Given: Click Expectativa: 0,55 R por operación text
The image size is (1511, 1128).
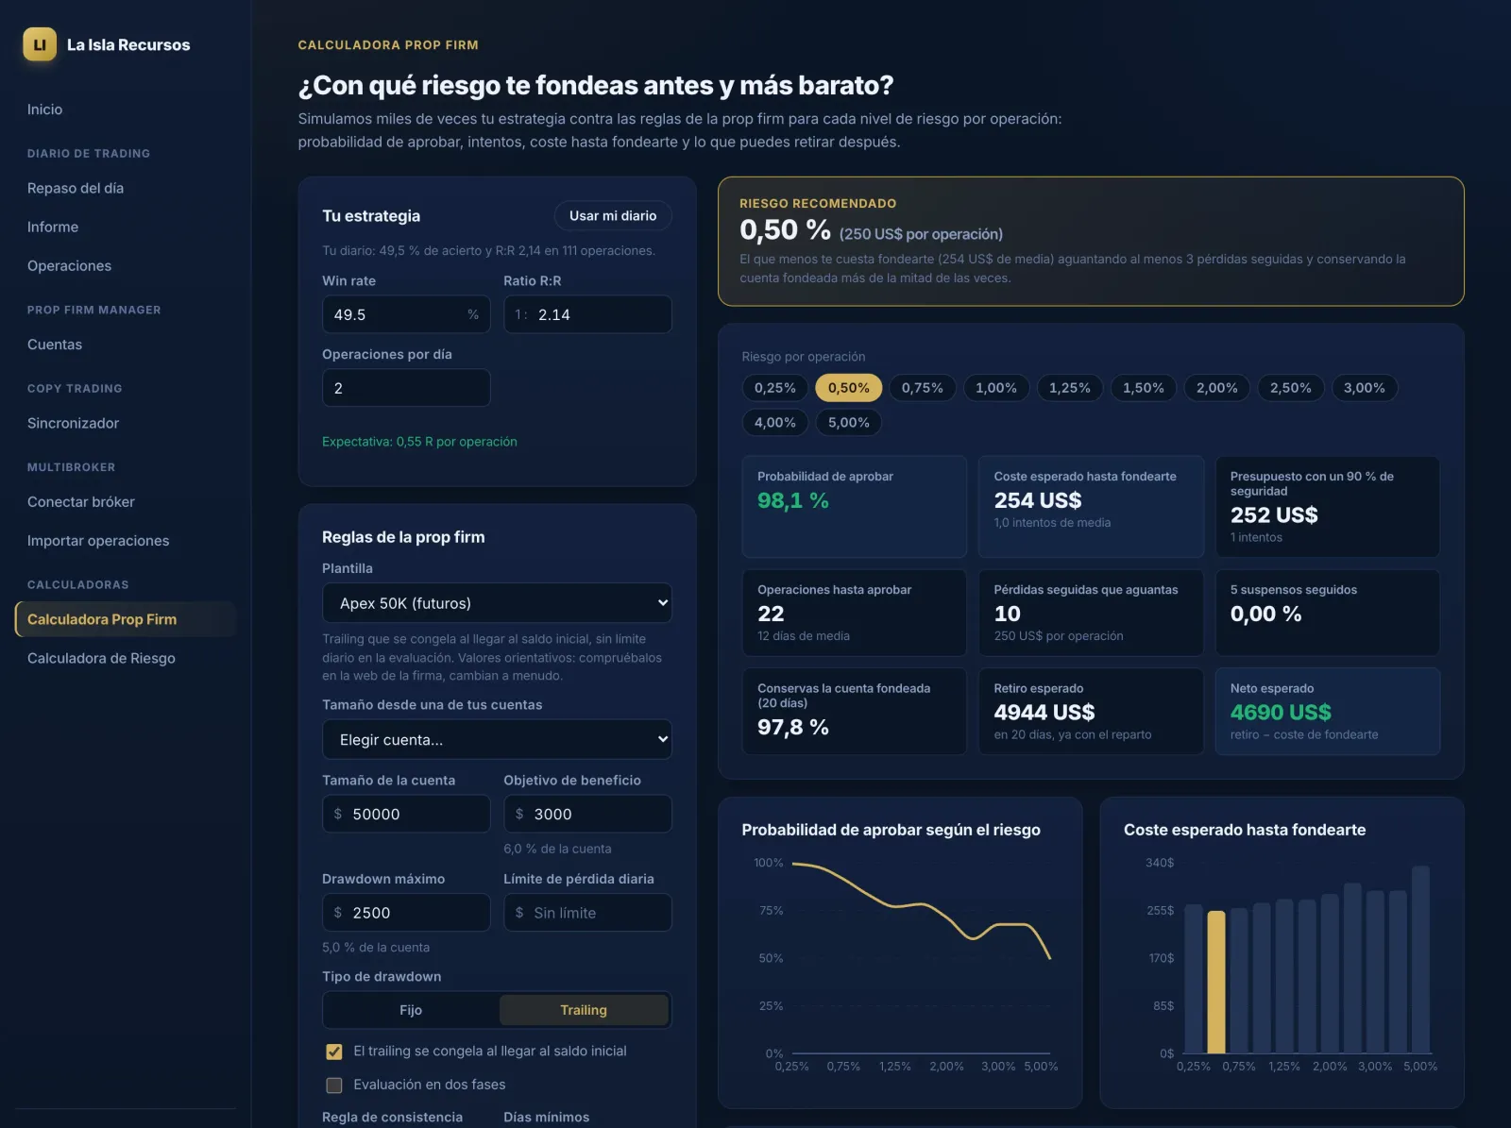Looking at the screenshot, I should click(x=419, y=442).
